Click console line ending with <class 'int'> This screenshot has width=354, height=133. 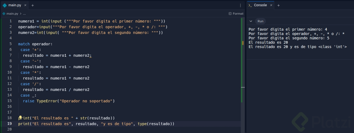click(x=298, y=47)
